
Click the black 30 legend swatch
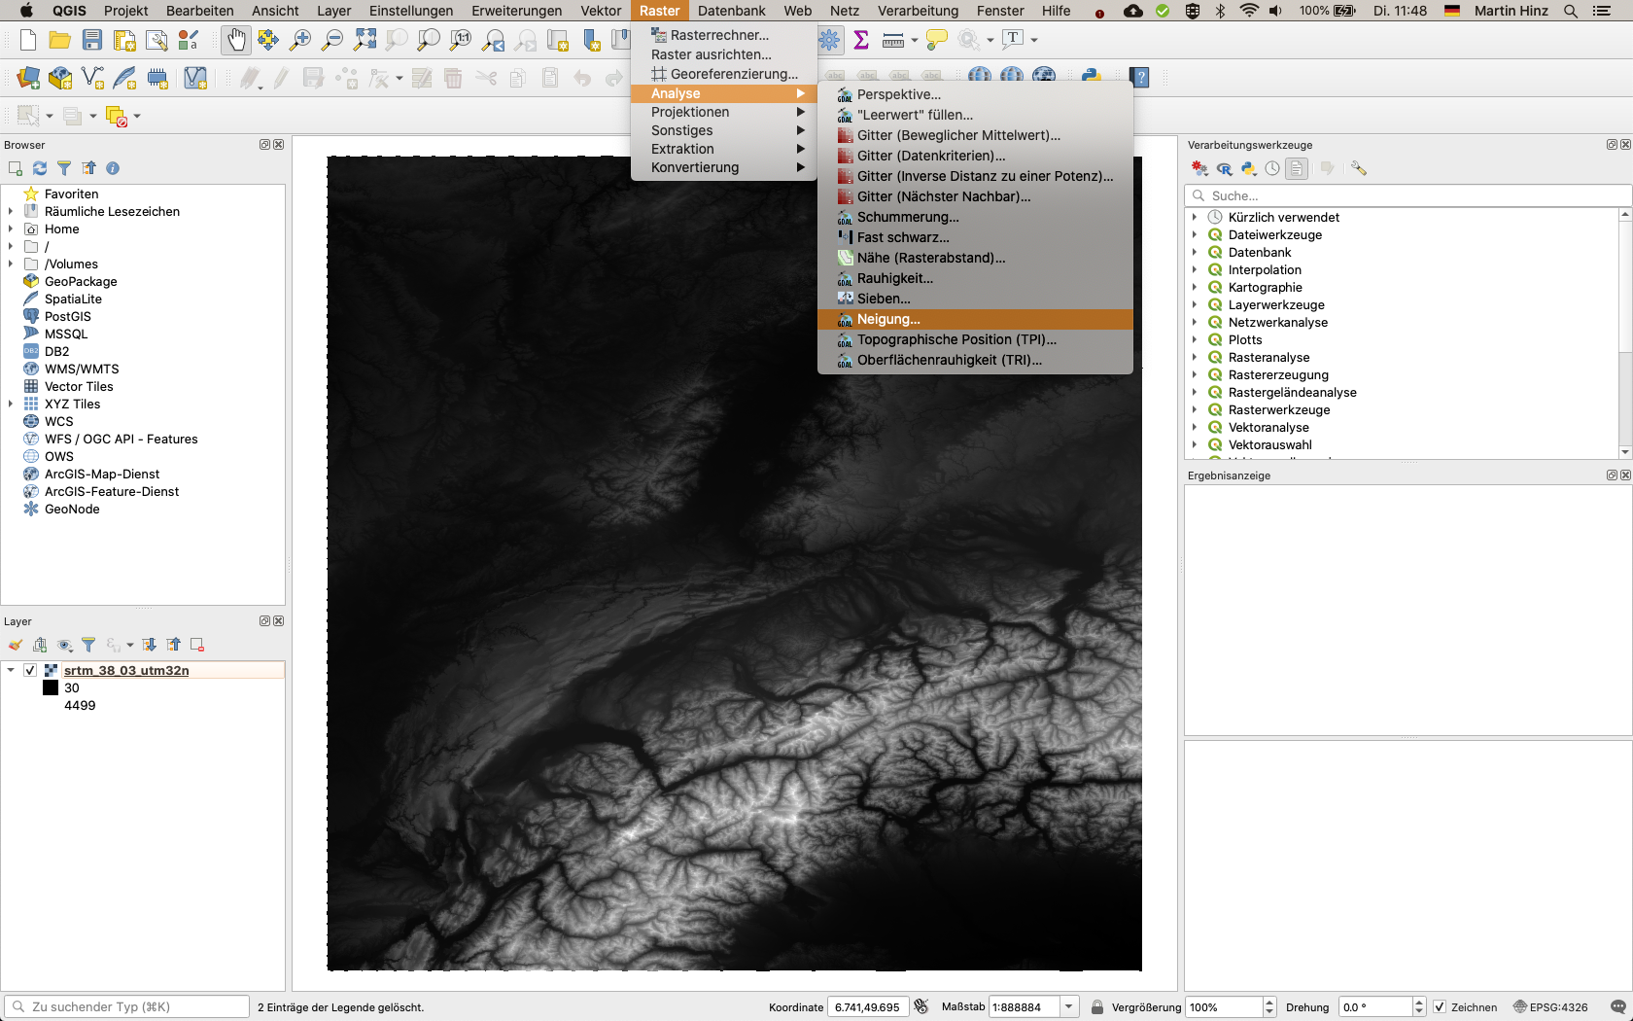(51, 687)
